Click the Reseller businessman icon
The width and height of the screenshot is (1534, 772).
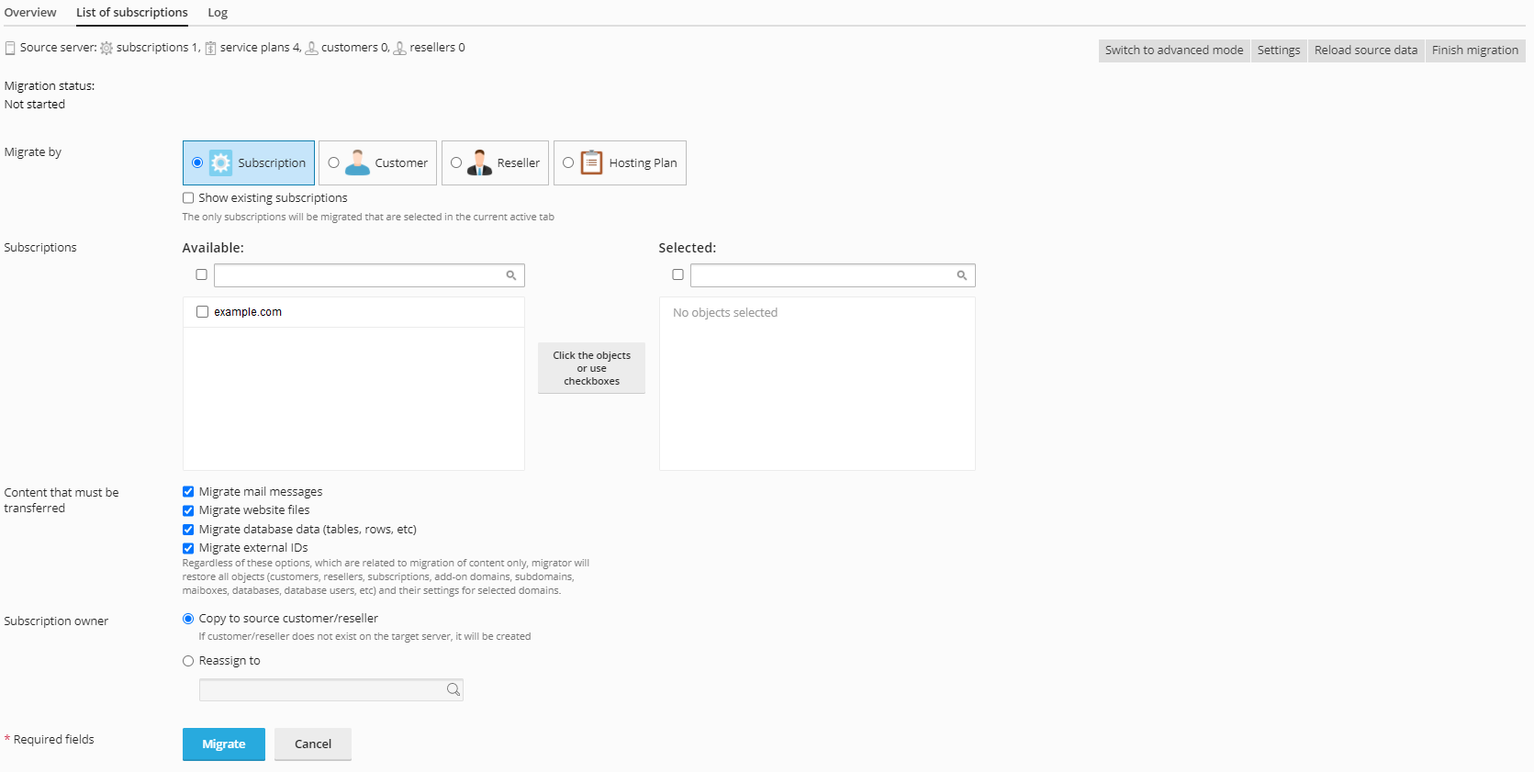point(479,163)
